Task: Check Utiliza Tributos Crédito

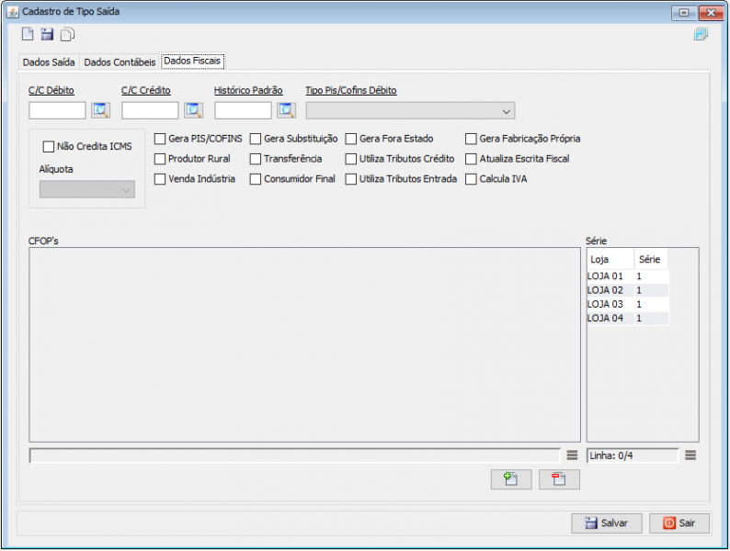Action: point(351,159)
